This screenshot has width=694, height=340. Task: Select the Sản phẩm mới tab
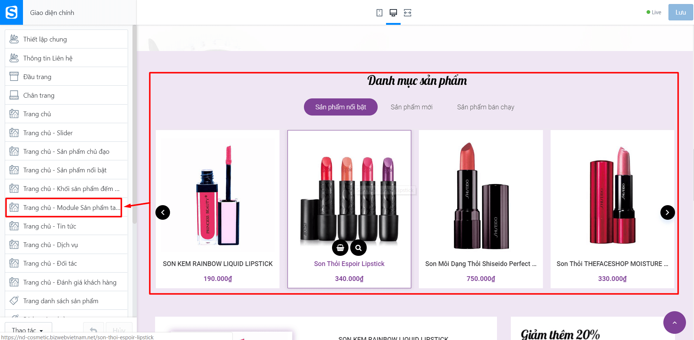(x=412, y=107)
